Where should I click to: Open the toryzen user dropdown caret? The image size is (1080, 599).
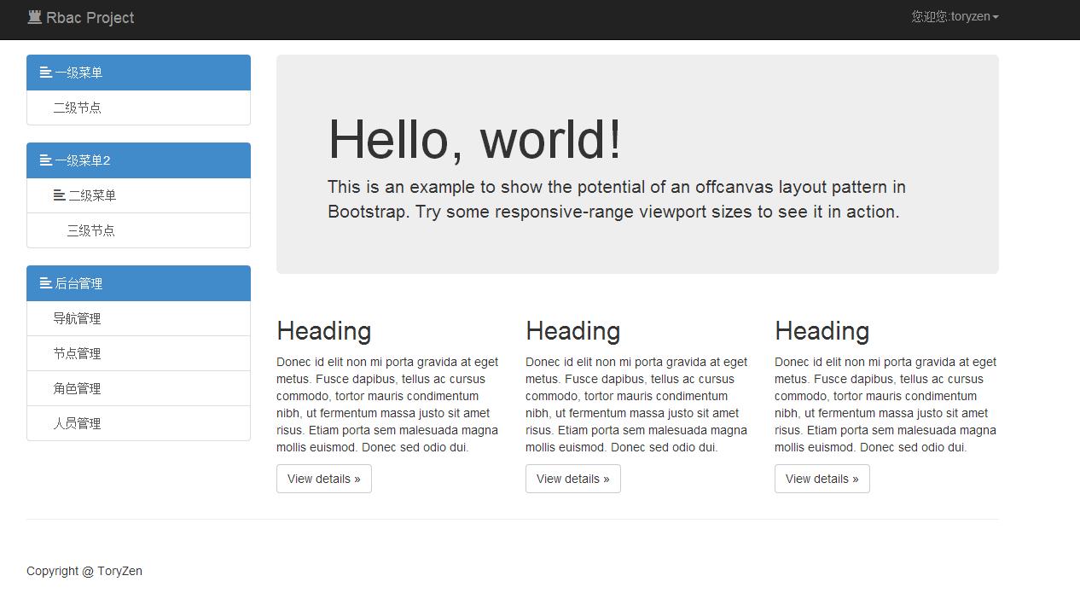[996, 17]
